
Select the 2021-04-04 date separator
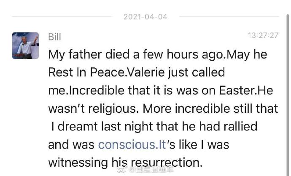pos(145,17)
